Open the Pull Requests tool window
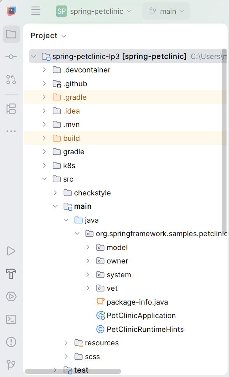Viewport: 229px width, 377px height. click(11, 79)
